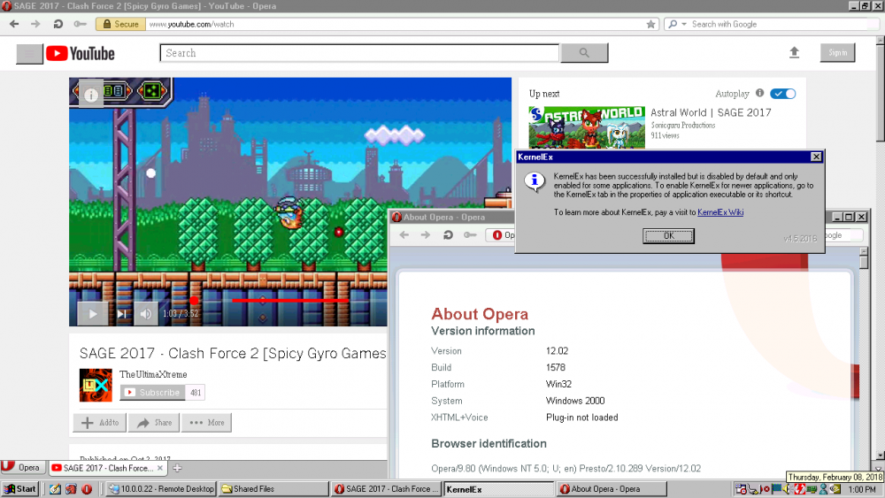Play the paused video

pyautogui.click(x=93, y=314)
